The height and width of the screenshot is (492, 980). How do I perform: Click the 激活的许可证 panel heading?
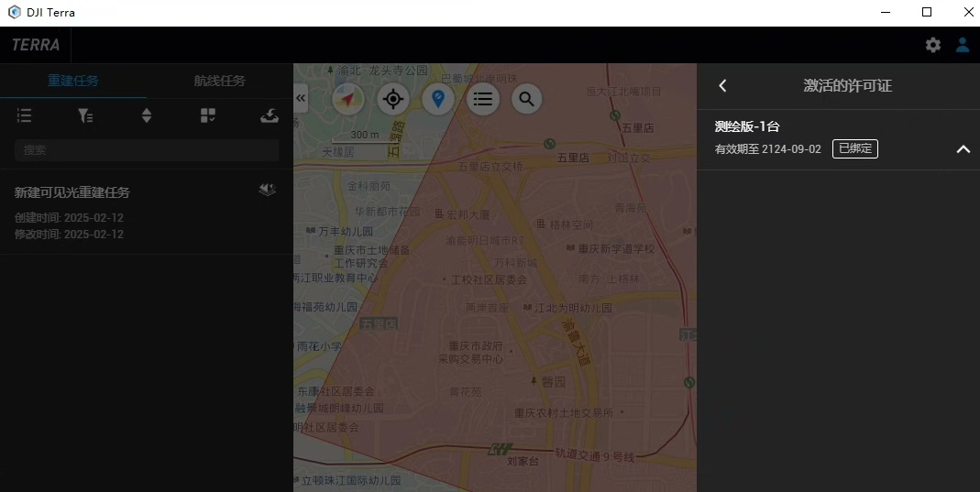[847, 85]
